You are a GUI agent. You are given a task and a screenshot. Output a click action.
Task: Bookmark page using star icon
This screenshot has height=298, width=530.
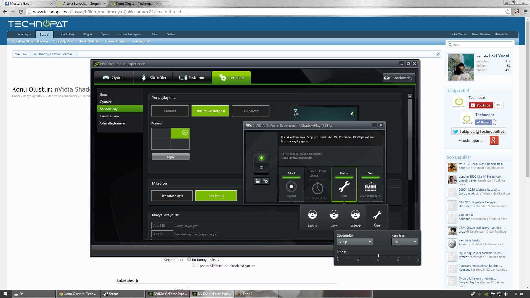(508, 12)
